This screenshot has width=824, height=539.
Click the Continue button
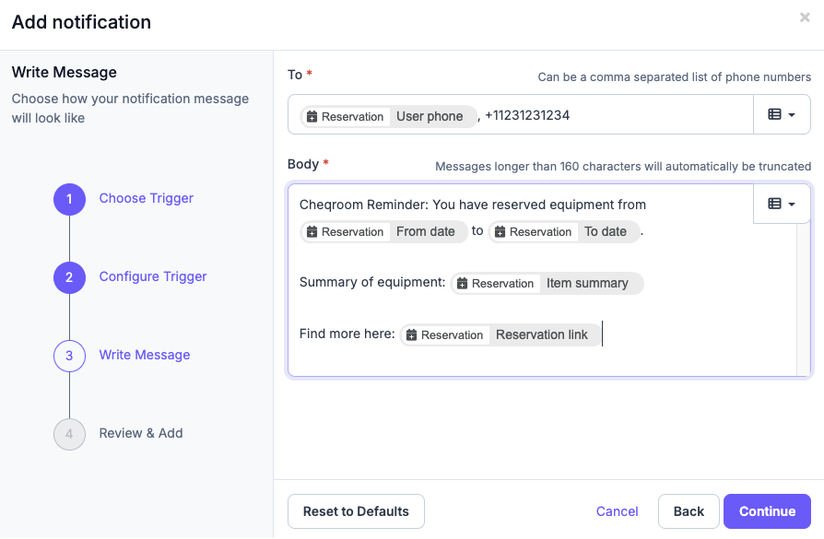pos(767,510)
